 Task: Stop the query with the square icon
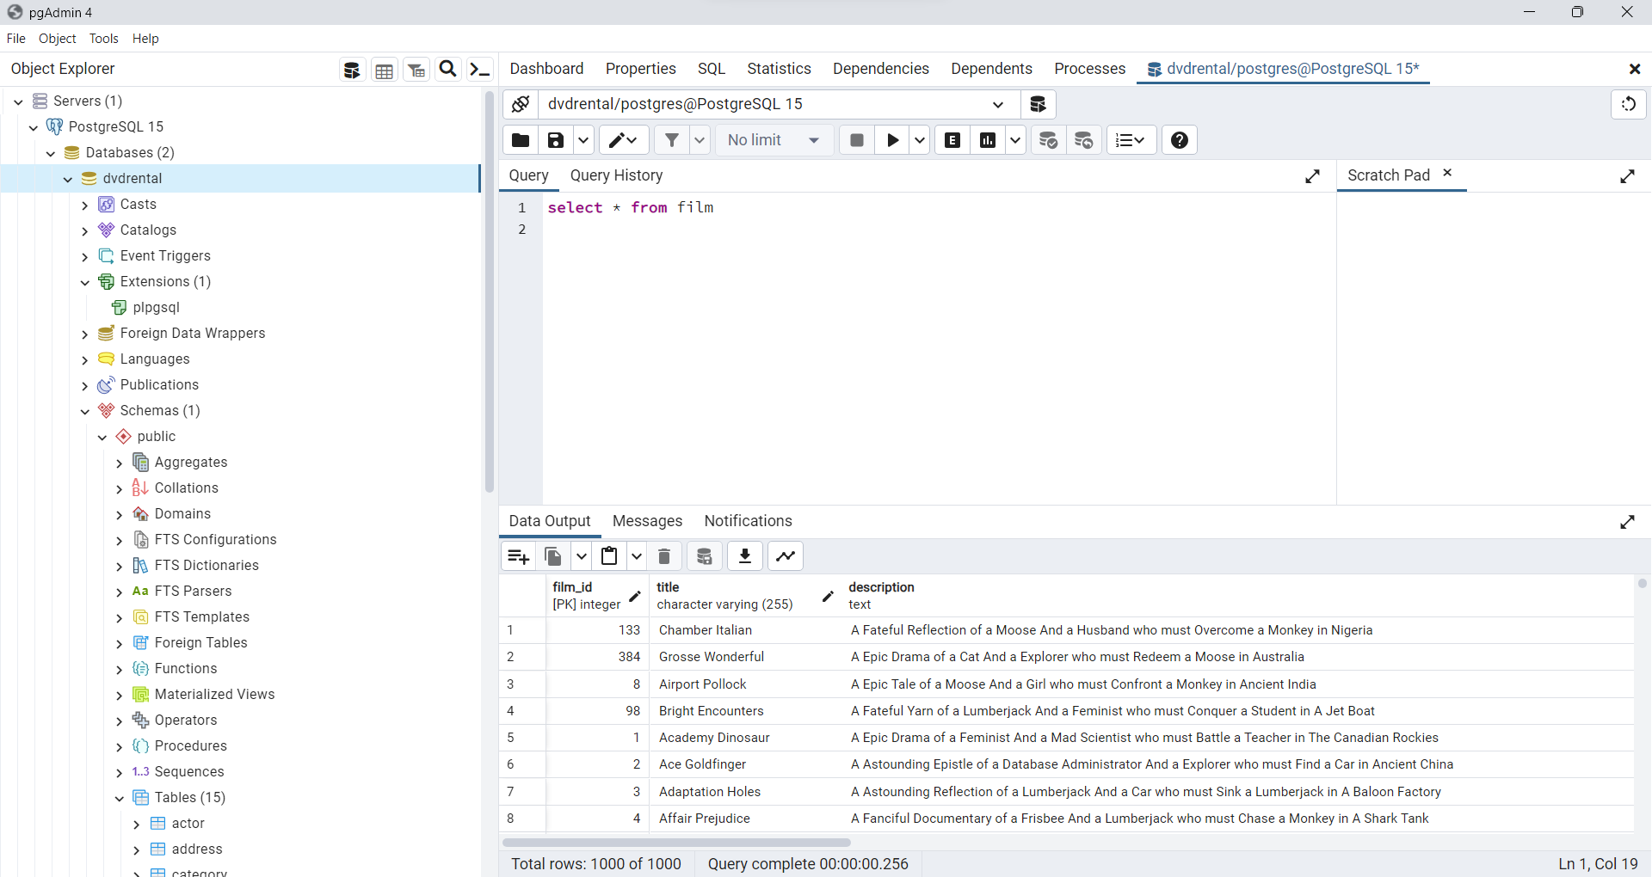pos(857,140)
